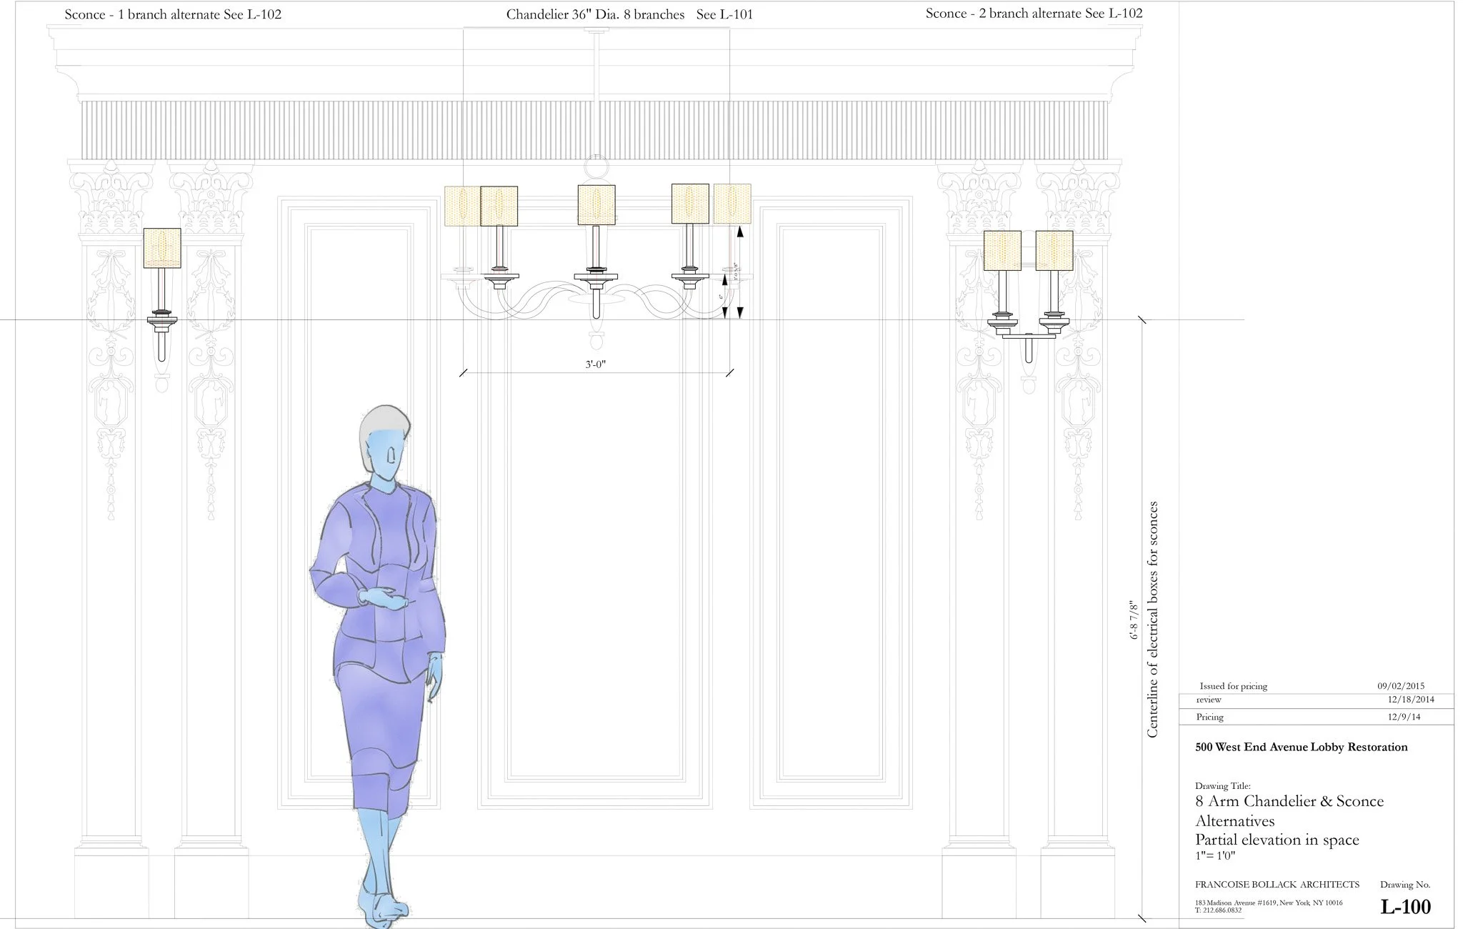The height and width of the screenshot is (929, 1463).
Task: Click the 3'-0" width dimension text
Action: (596, 364)
